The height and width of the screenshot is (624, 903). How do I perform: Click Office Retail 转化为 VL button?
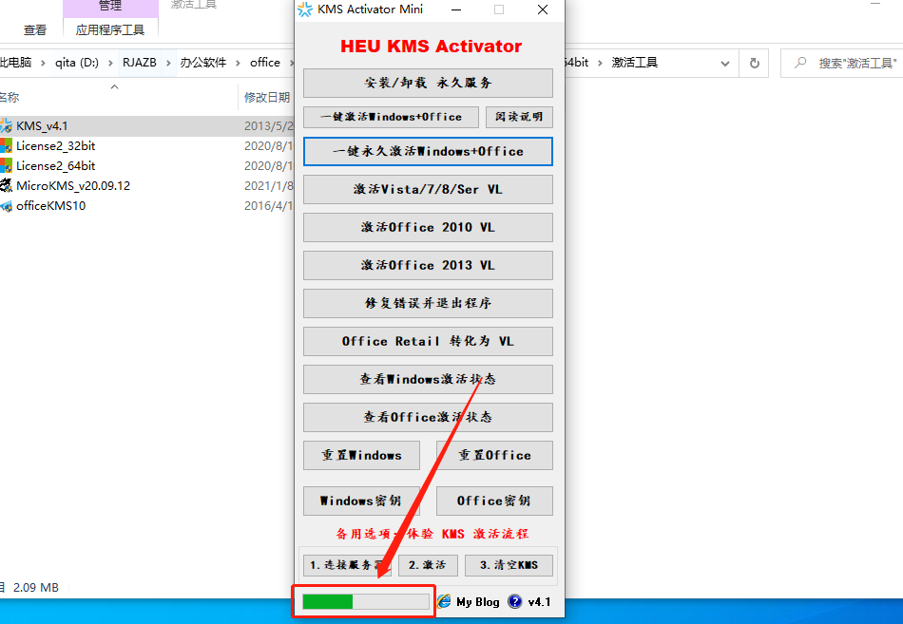pyautogui.click(x=428, y=341)
